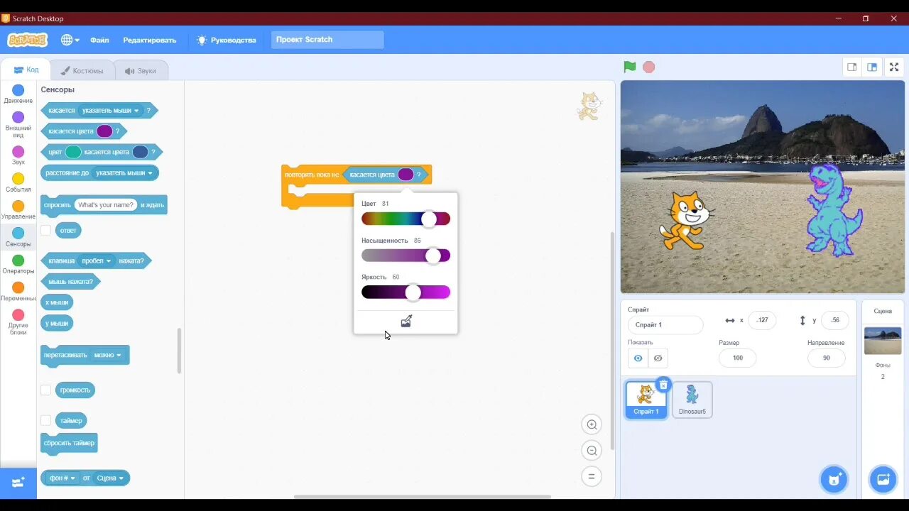The width and height of the screenshot is (909, 511).
Task: Open the пробел key dropdown
Action: (x=97, y=260)
